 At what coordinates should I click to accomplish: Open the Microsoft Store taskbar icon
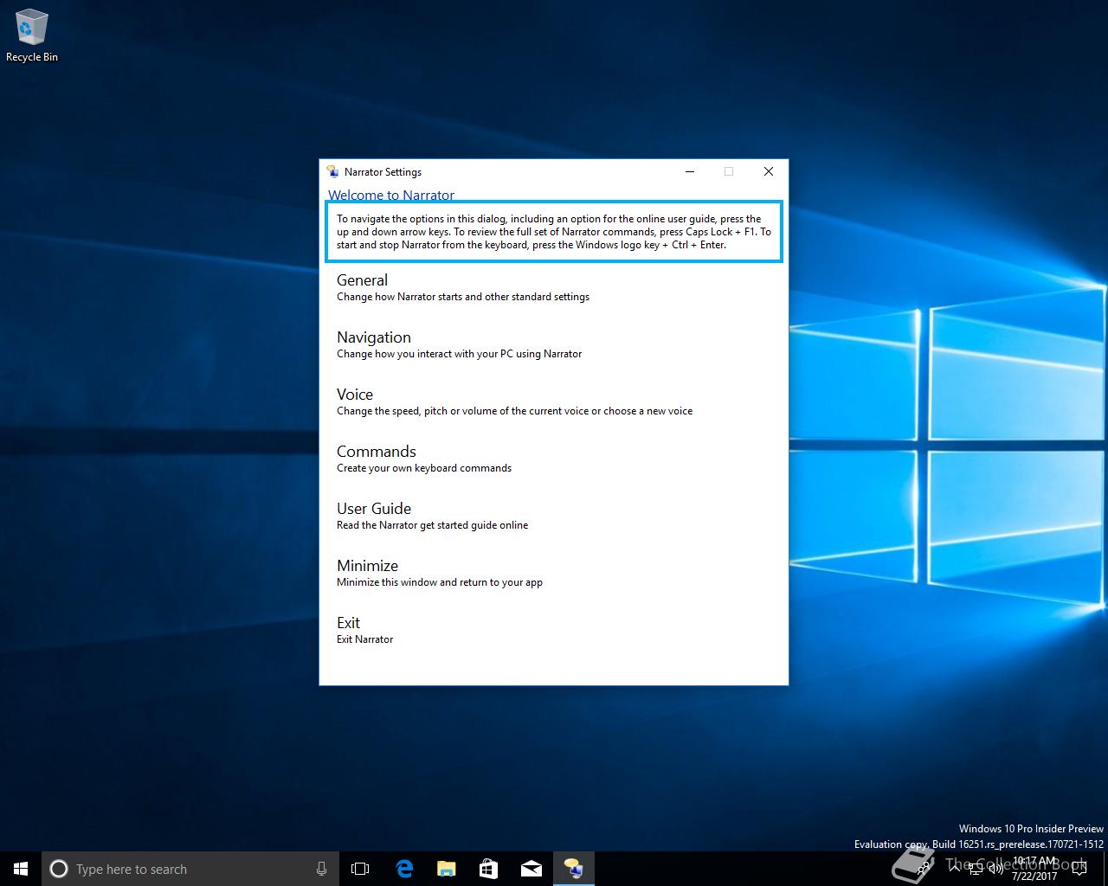[x=488, y=869]
